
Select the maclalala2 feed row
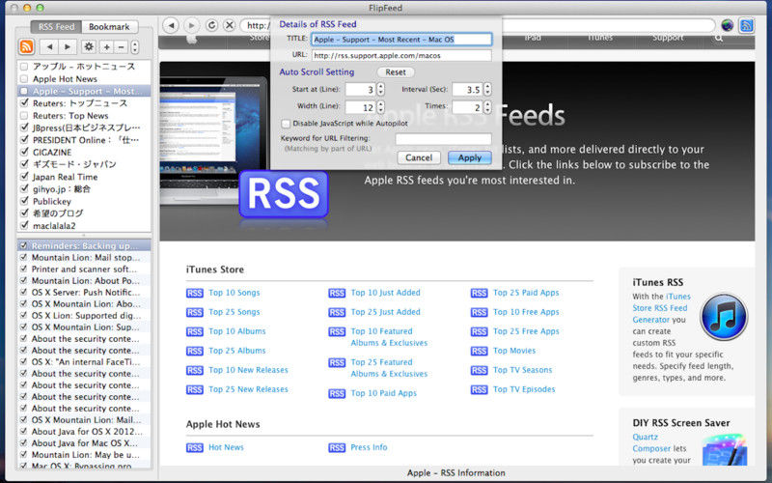click(84, 226)
